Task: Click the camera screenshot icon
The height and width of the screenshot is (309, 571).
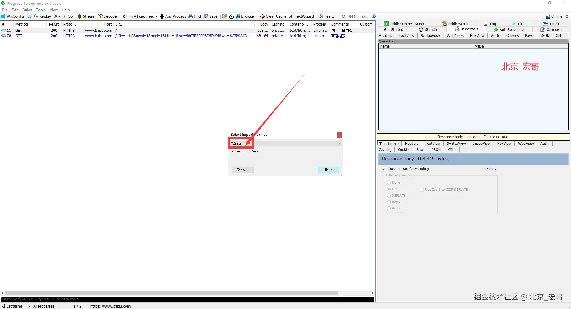Action: point(225,16)
